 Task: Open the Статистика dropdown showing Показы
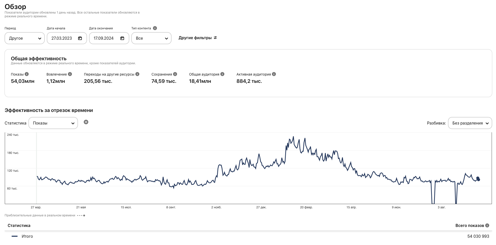(x=53, y=123)
